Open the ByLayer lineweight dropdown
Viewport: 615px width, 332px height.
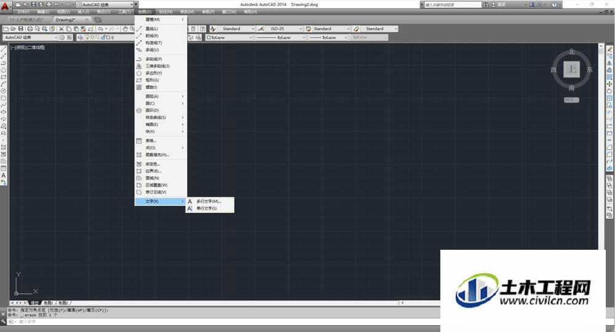click(328, 37)
